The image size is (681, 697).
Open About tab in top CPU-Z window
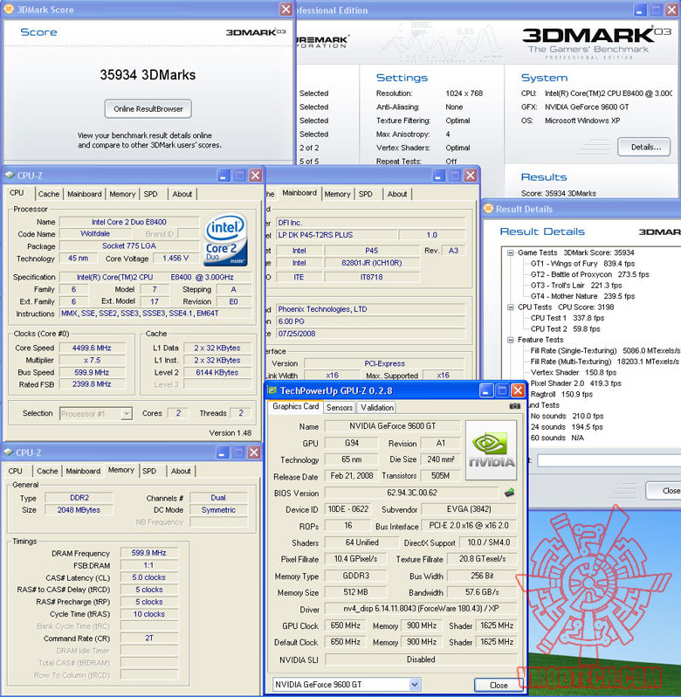click(x=182, y=194)
